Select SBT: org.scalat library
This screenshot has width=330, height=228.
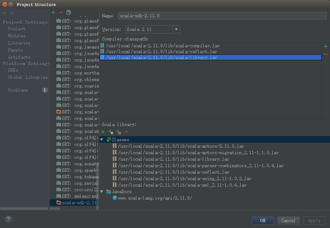78,131
